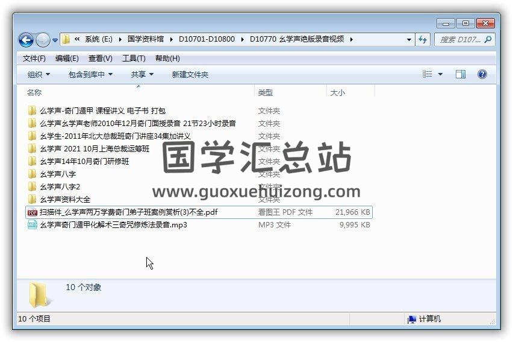The width and height of the screenshot is (513, 342).
Task: Select folder icon of 幺学声14年10月奇门研修班
Action: pyautogui.click(x=32, y=161)
